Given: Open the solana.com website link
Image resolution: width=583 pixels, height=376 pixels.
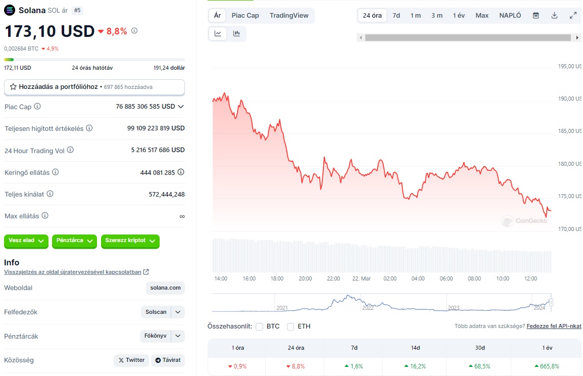Looking at the screenshot, I should pos(165,288).
